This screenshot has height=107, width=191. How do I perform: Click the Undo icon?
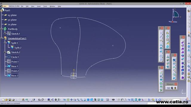tap(27, 100)
